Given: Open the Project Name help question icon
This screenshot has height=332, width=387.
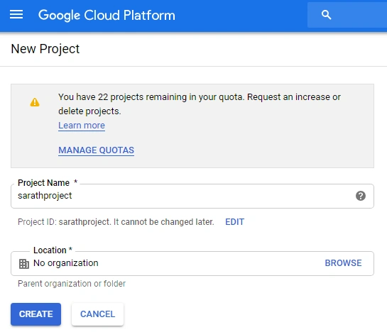Looking at the screenshot, I should pyautogui.click(x=360, y=196).
